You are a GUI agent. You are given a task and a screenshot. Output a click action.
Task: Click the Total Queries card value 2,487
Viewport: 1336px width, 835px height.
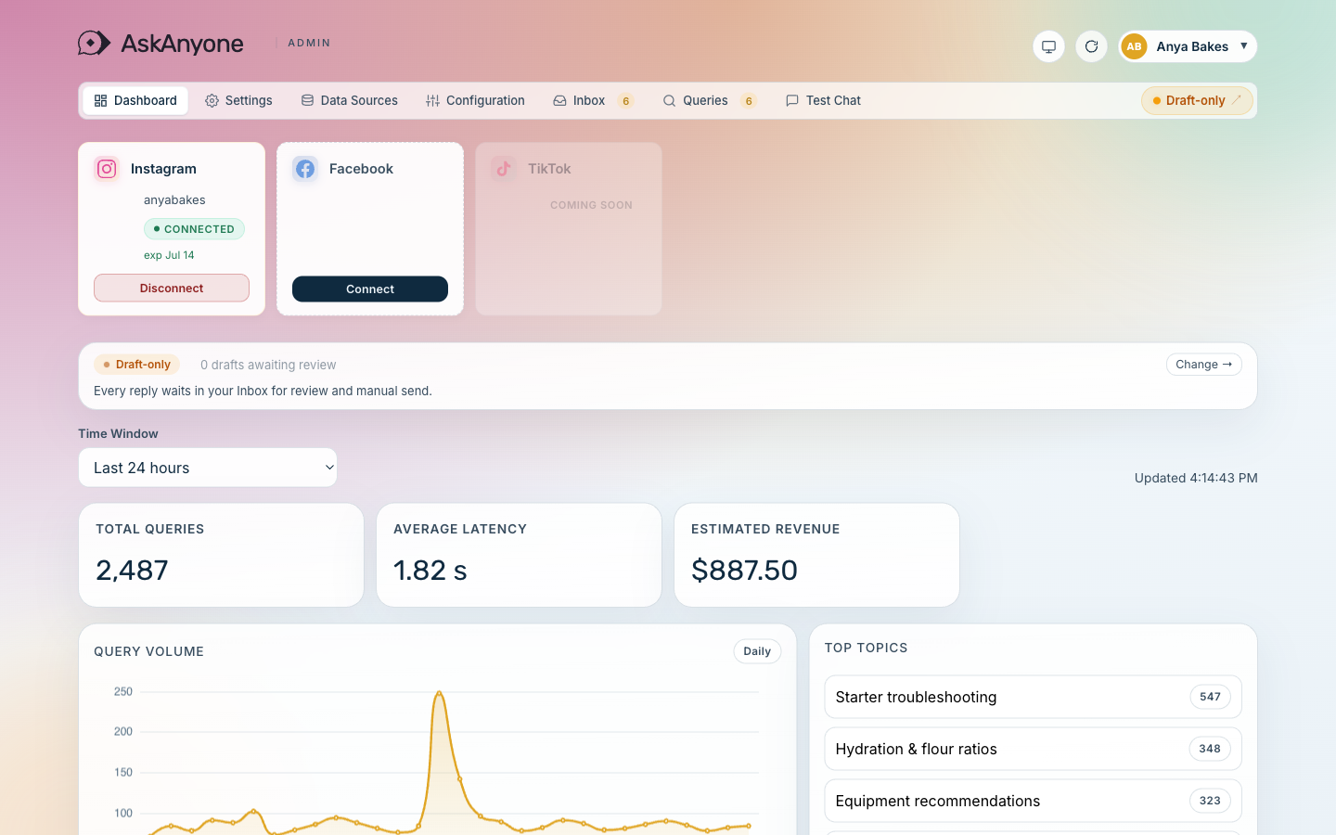pyautogui.click(x=132, y=570)
